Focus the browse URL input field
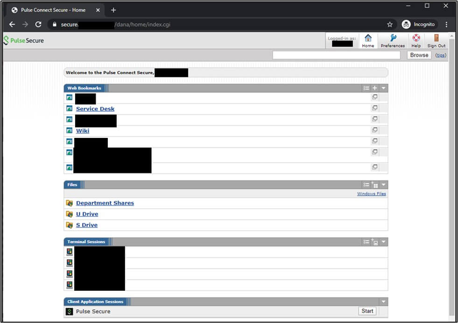The height and width of the screenshot is (323, 458). tap(336, 55)
